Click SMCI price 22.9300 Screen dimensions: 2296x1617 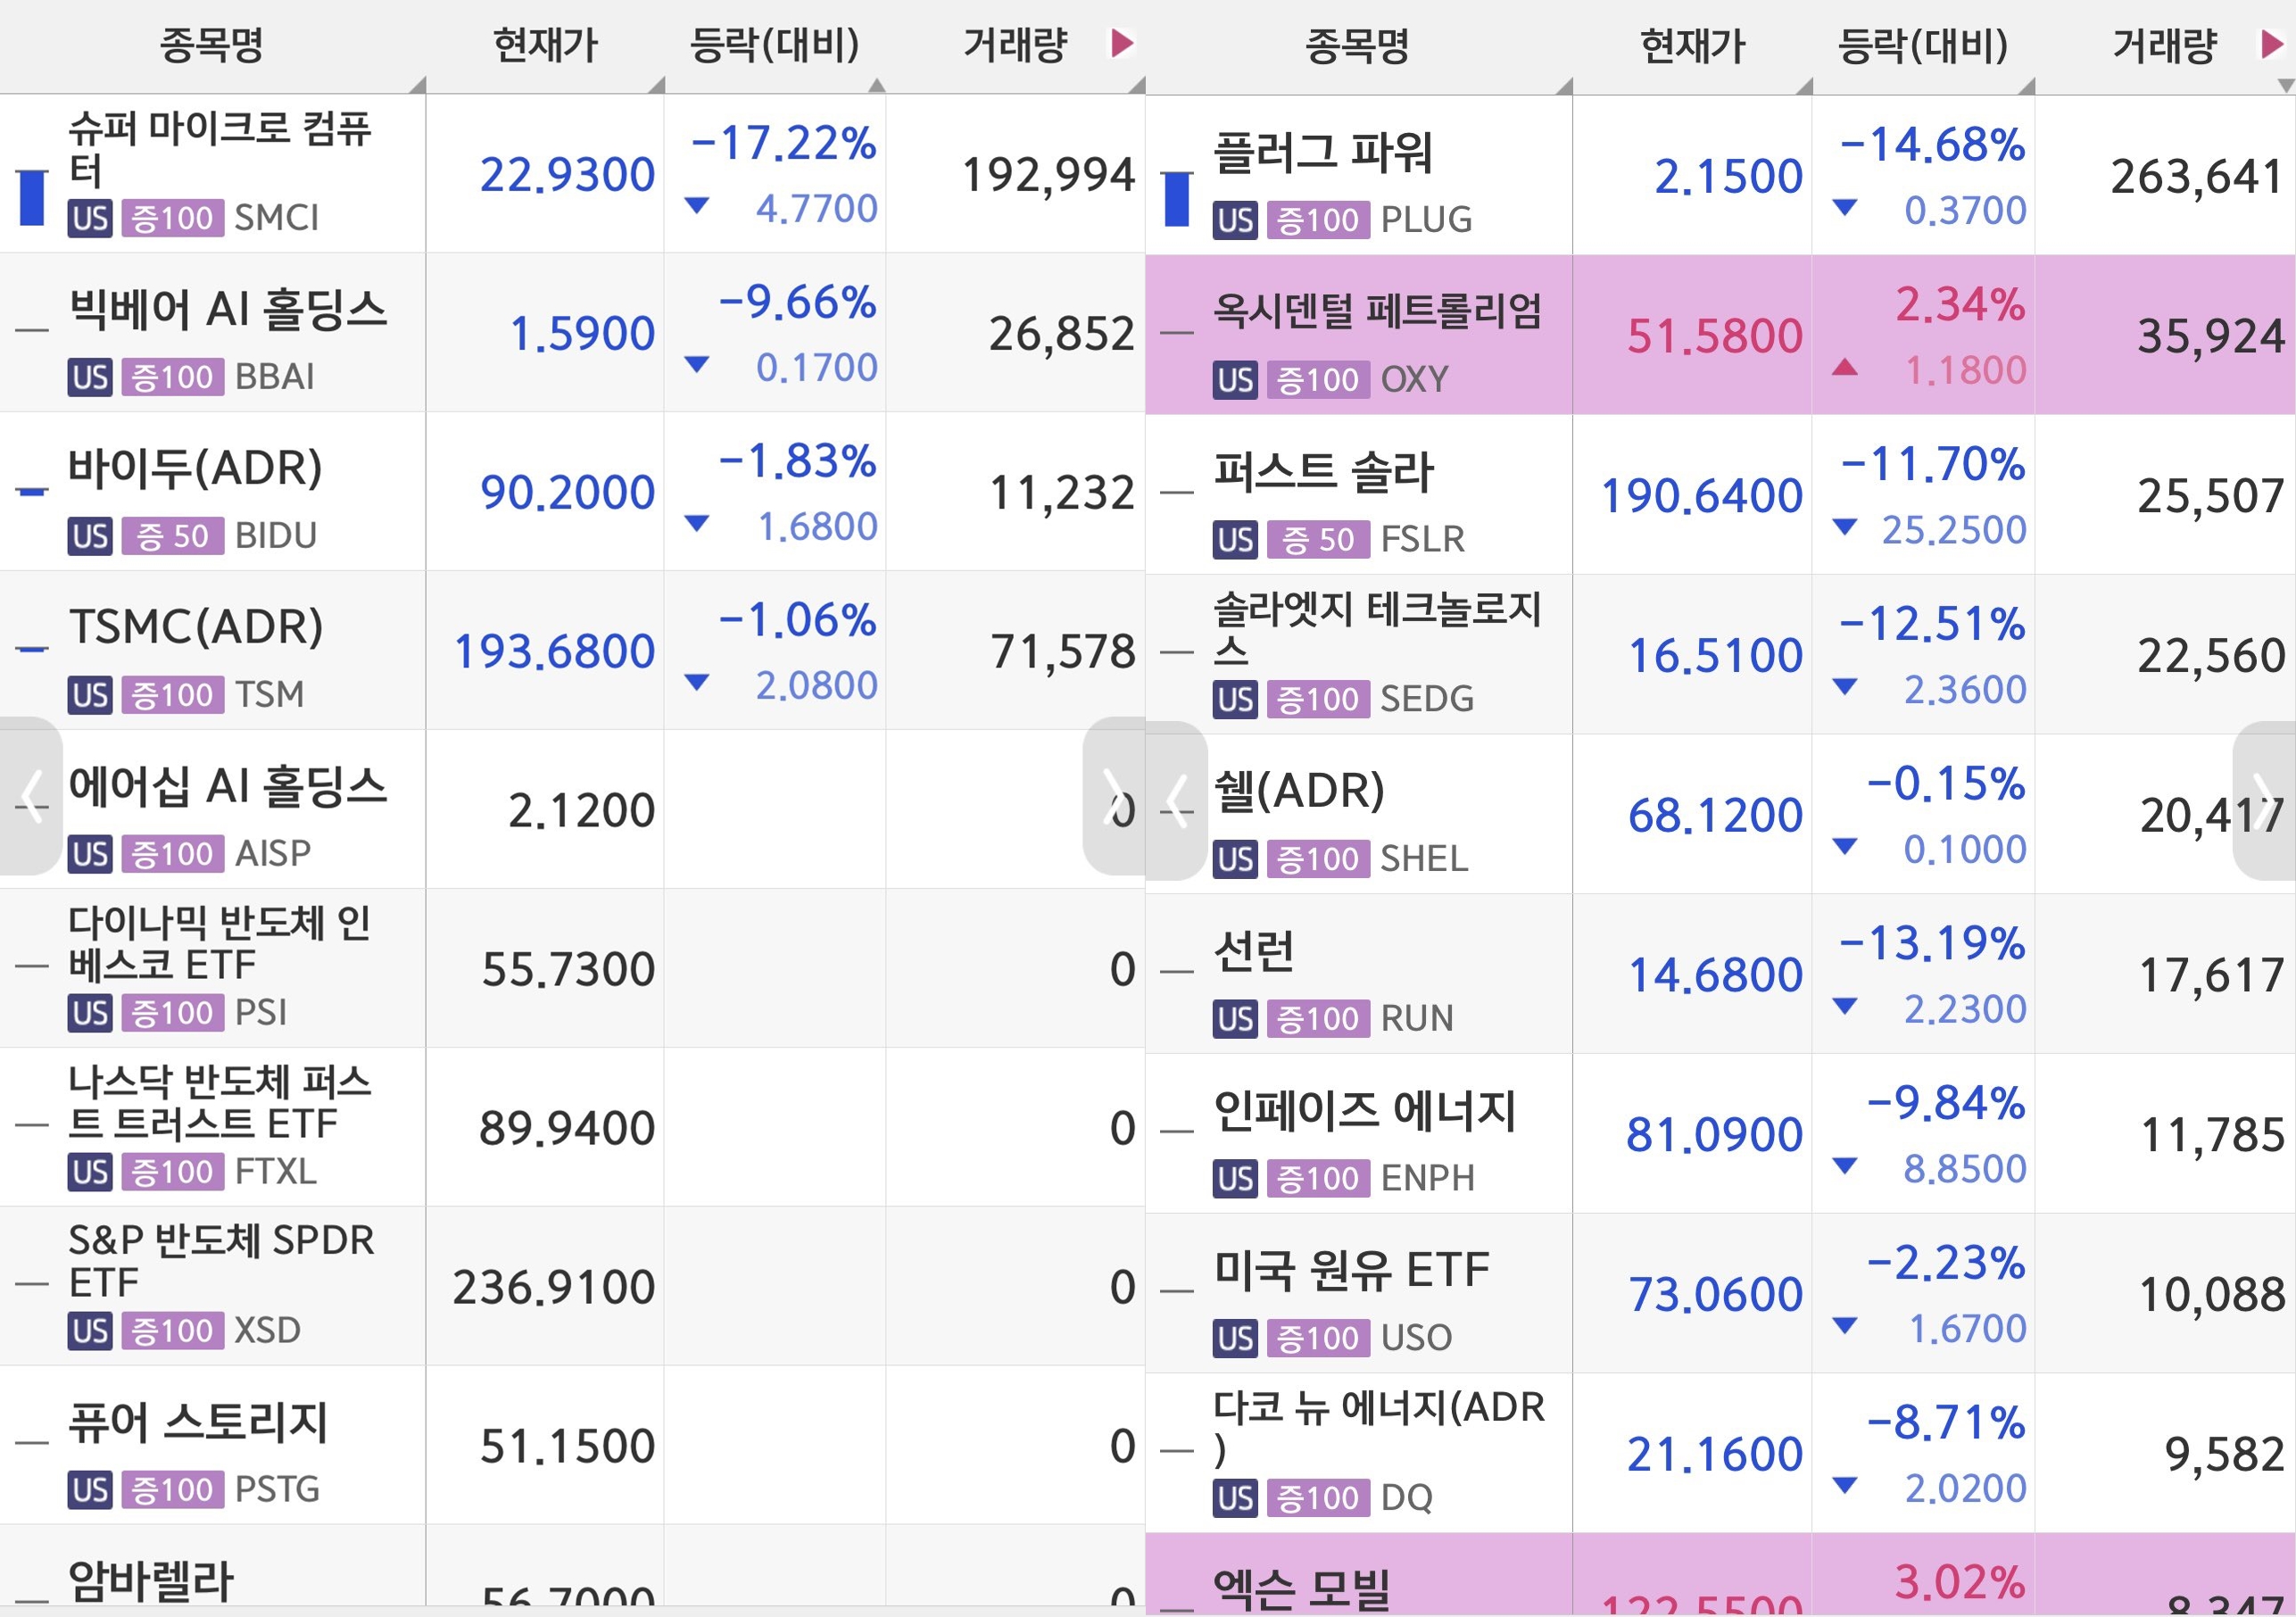[x=567, y=174]
